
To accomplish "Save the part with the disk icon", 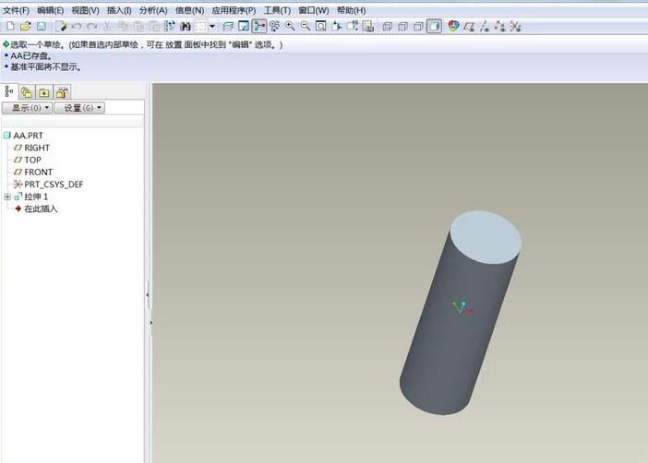I will [x=41, y=26].
